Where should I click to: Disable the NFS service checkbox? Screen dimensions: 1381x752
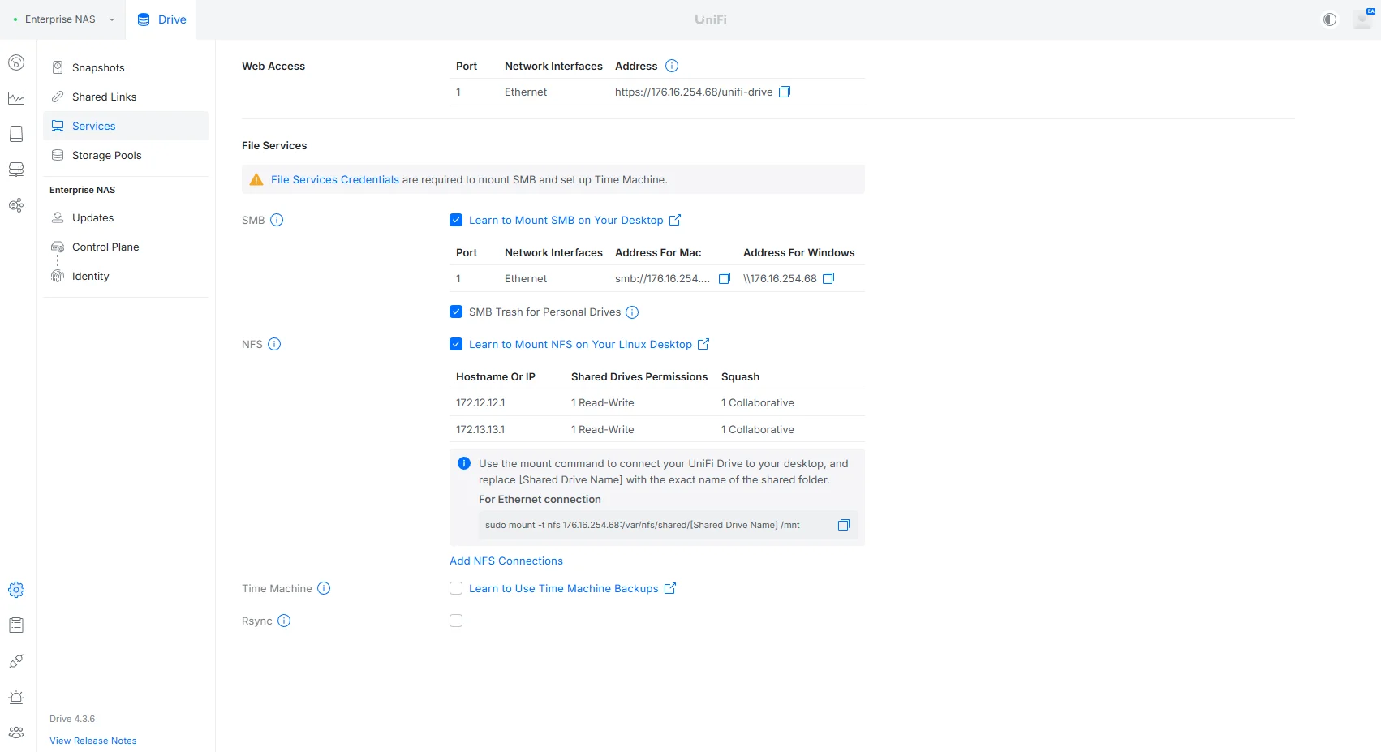tap(456, 344)
